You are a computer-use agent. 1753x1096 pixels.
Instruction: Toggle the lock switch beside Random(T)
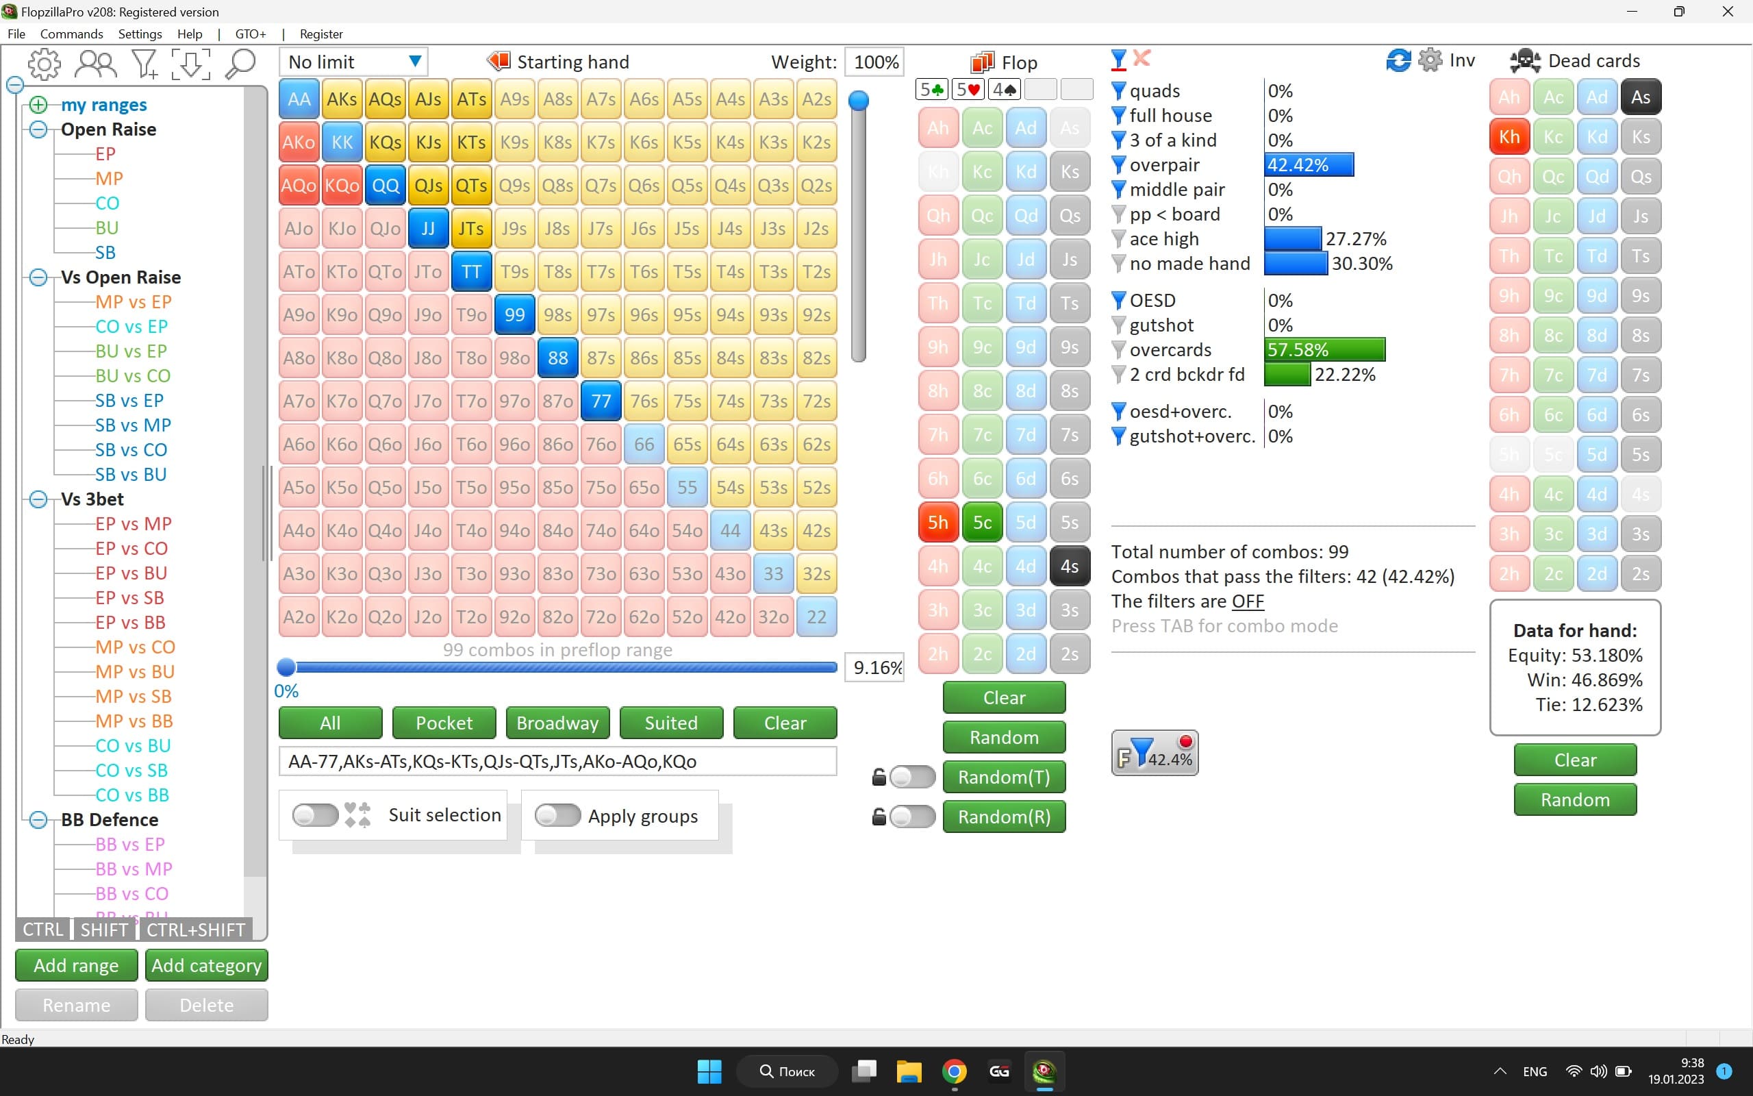(911, 777)
